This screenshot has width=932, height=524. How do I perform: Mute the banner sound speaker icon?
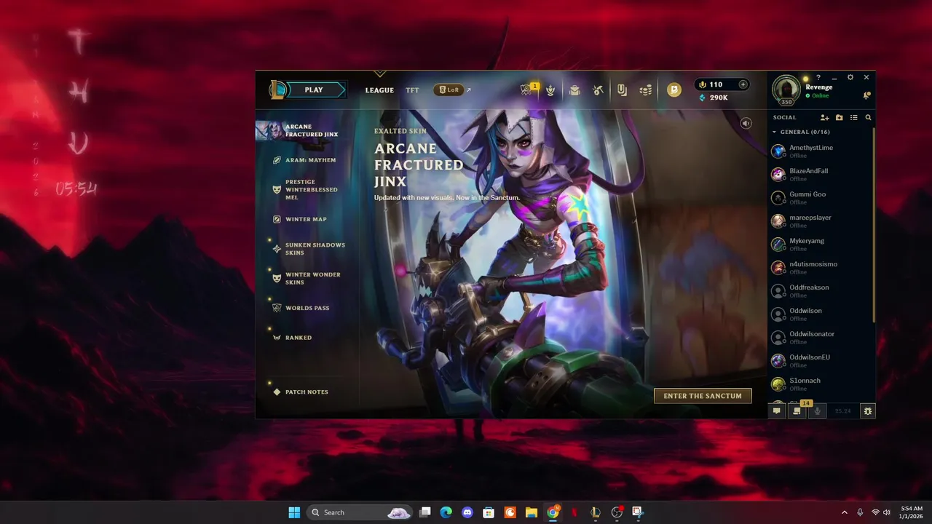(x=746, y=123)
